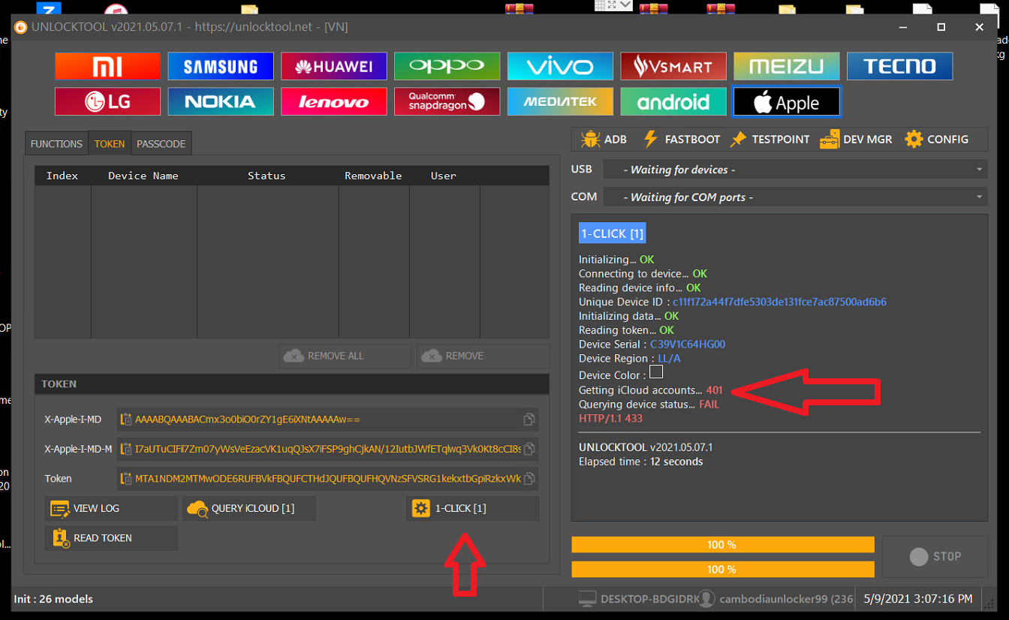Select the Huawei brand tile
This screenshot has width=1009, height=620.
point(334,66)
